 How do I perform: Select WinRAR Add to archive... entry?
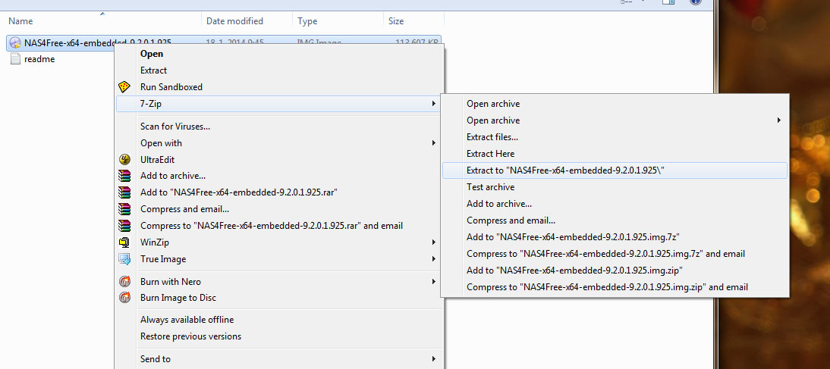173,176
